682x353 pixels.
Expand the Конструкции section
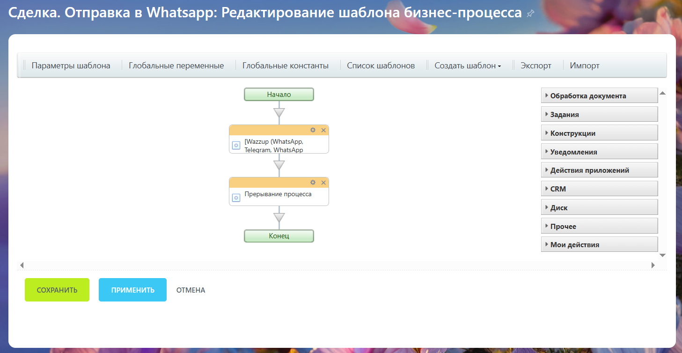click(600, 133)
